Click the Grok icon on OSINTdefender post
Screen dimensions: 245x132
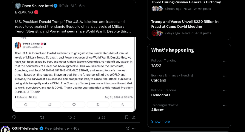pos(127,128)
